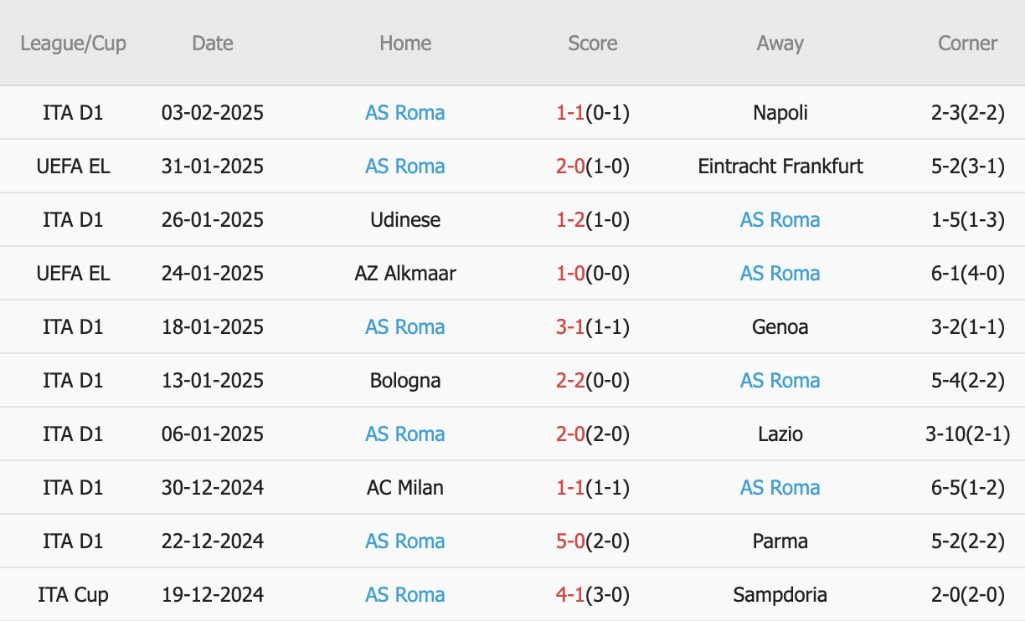The image size is (1025, 621).
Task: Open the Lazio away team entry
Action: [780, 434]
